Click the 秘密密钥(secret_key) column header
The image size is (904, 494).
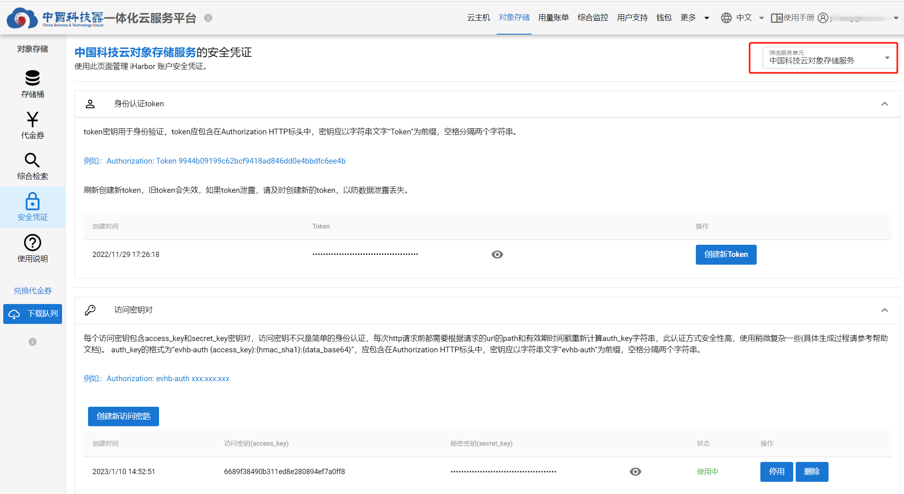point(481,444)
